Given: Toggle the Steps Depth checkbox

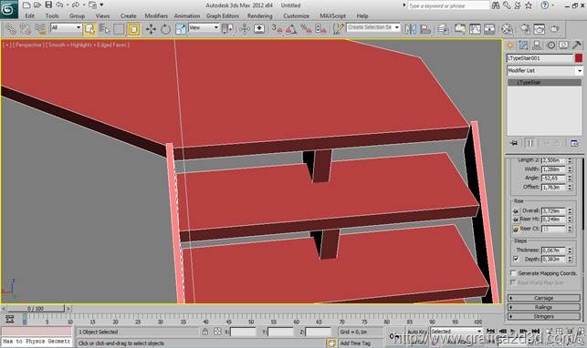Looking at the screenshot, I should pyautogui.click(x=516, y=259).
